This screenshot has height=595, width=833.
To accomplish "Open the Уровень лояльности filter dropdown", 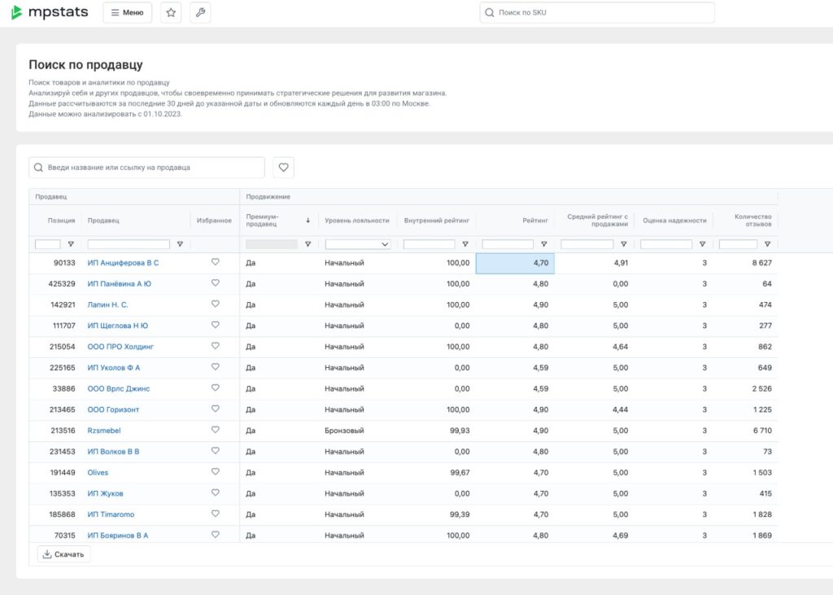I will [358, 244].
